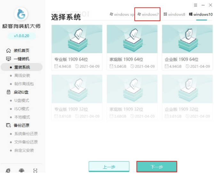Switch to the windows10 tab
Screen dimensions: 214x179
201,14
